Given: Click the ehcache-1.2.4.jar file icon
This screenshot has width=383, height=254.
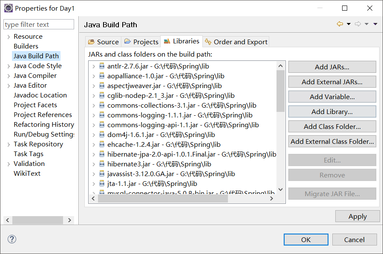Looking at the screenshot, I should click(102, 144).
